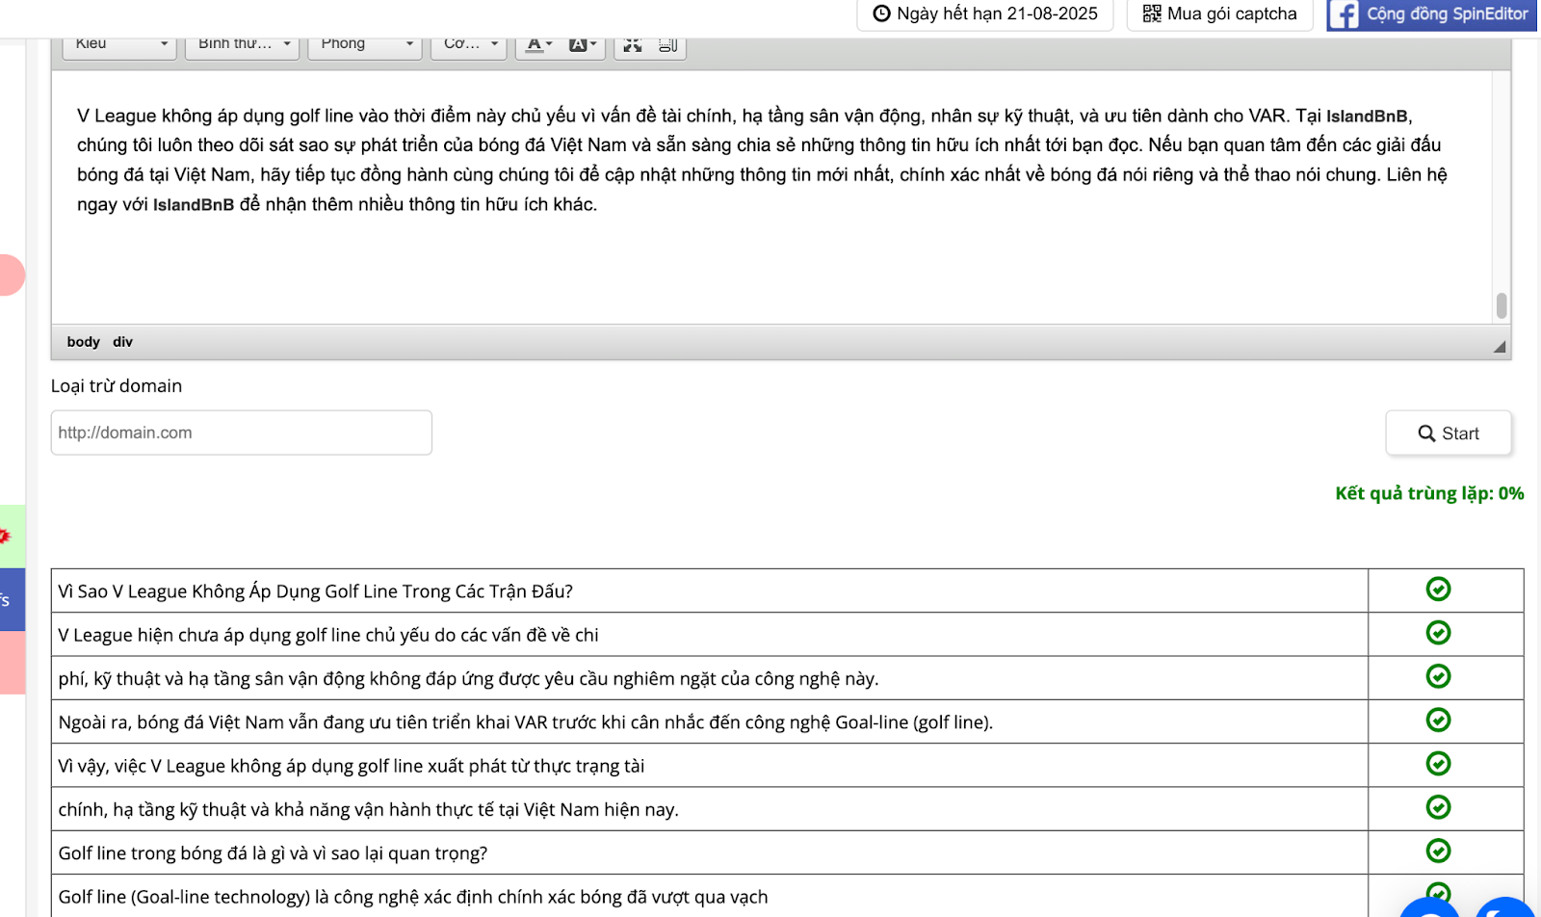Click row text 'Golf line (Goal-line technology) là công nghệ'

coord(413,897)
